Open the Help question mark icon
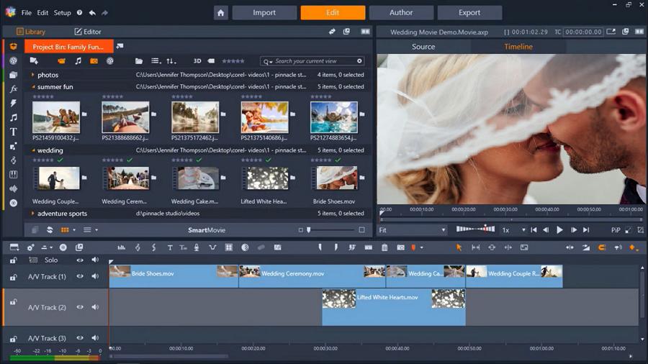The image size is (648, 364). tap(79, 13)
